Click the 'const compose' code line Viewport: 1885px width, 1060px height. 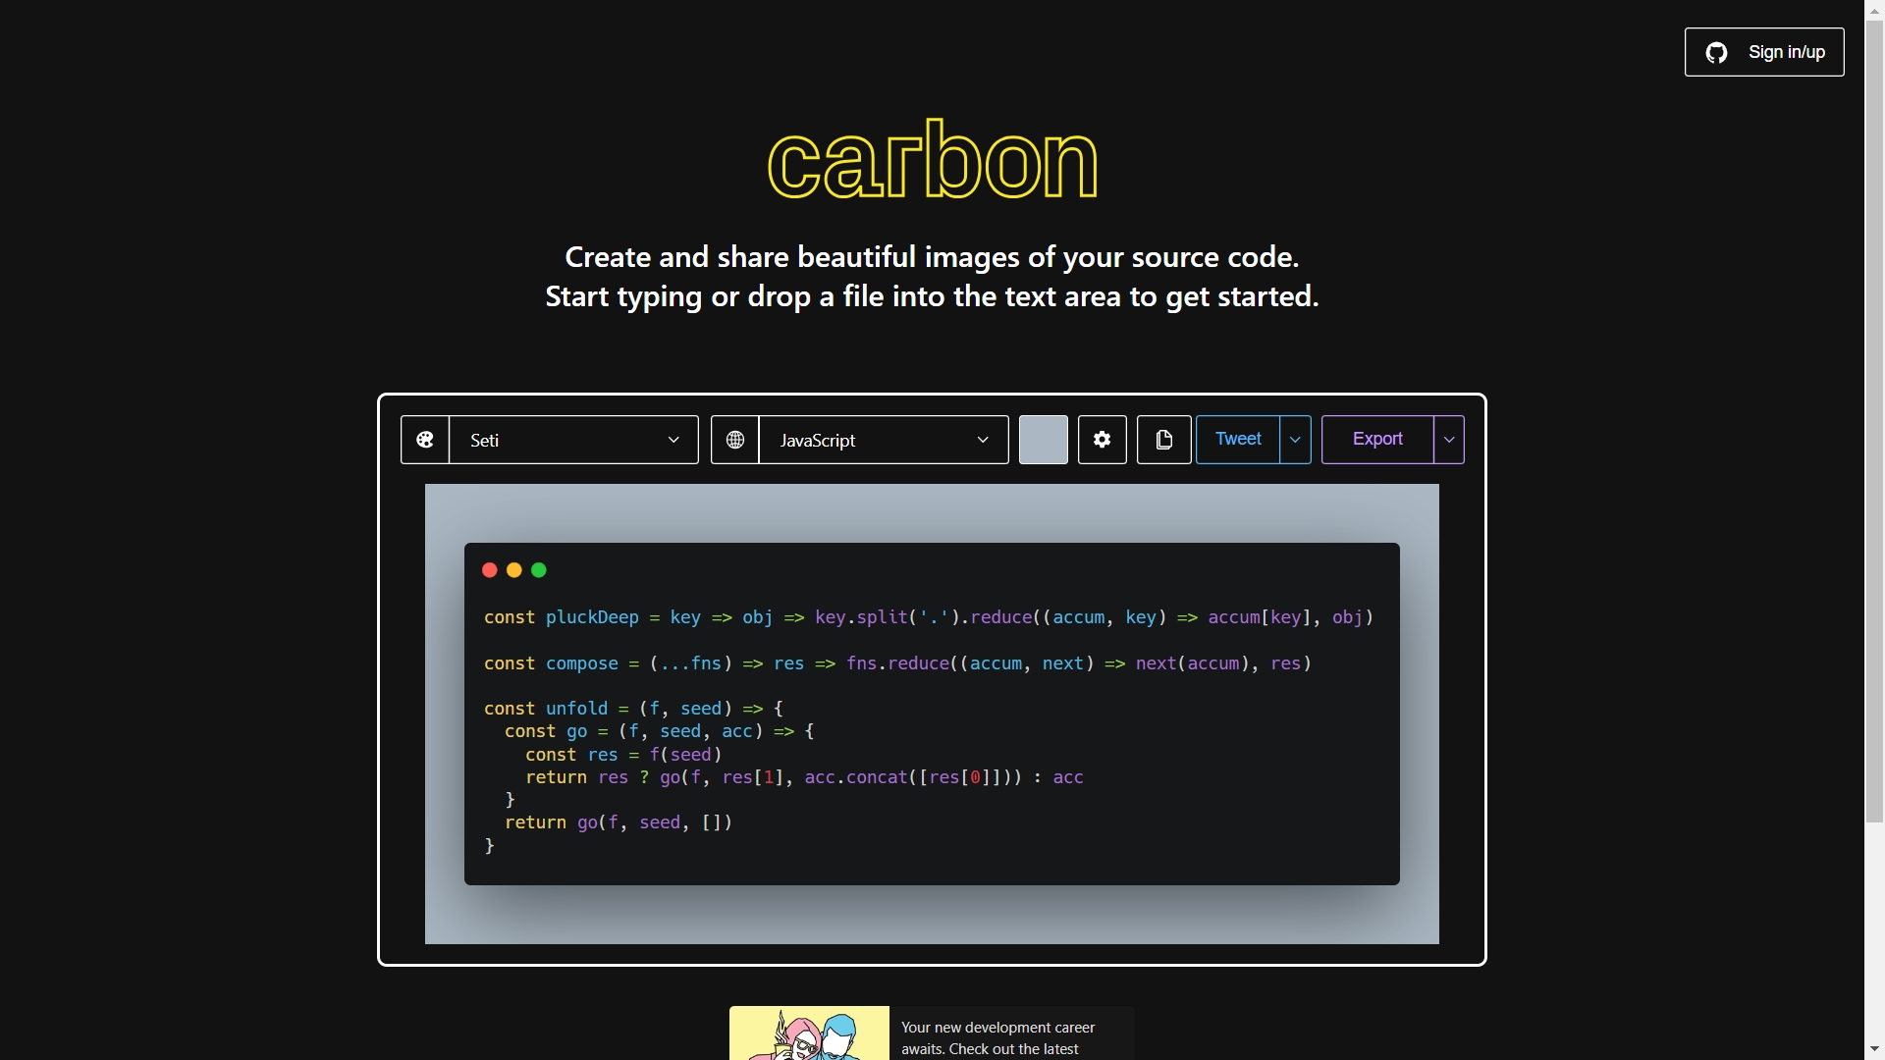pos(897,663)
